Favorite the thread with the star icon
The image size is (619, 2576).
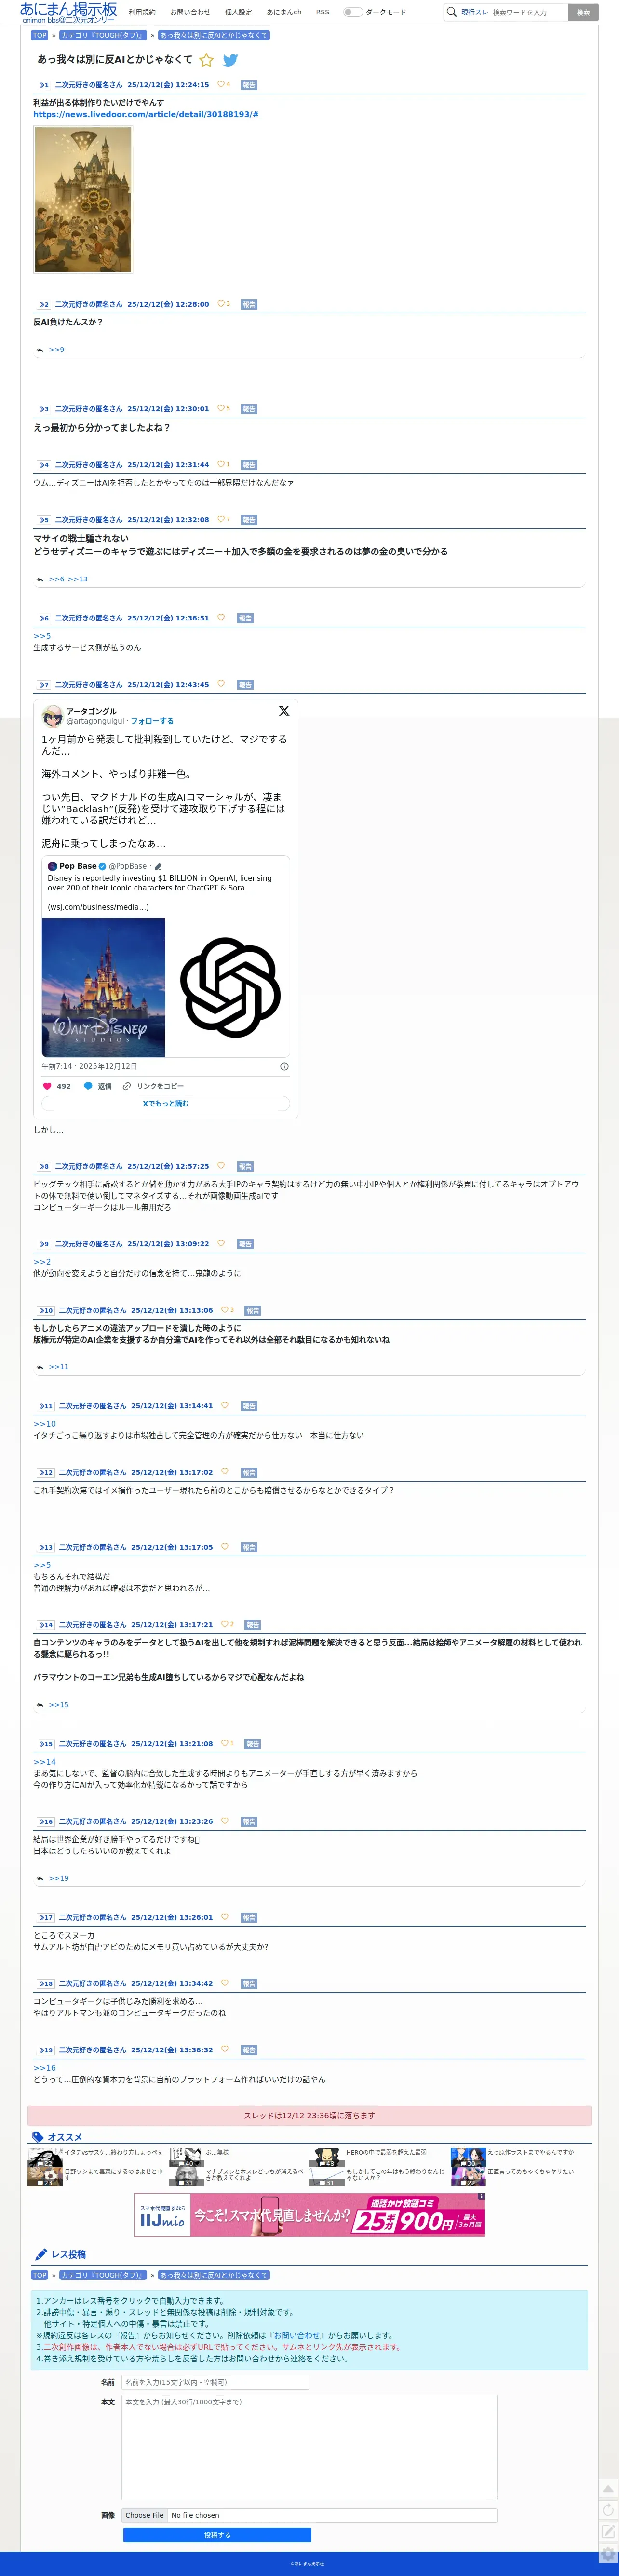coord(207,60)
